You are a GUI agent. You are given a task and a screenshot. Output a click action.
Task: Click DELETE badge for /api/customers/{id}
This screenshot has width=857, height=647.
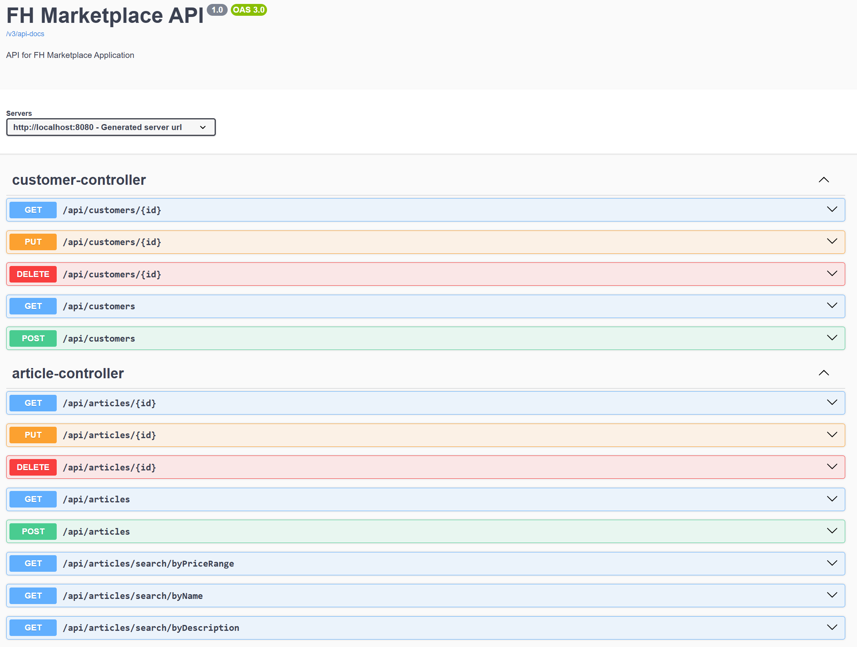33,274
